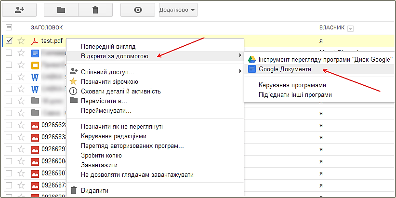Screen dimensions: 396x198
Task: Tick checkbox of the yellow Slides file row
Action: pos(9,65)
